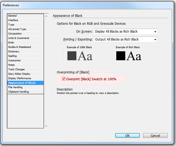Select Interface in the category list
176x146 pixels.
tap(25, 20)
